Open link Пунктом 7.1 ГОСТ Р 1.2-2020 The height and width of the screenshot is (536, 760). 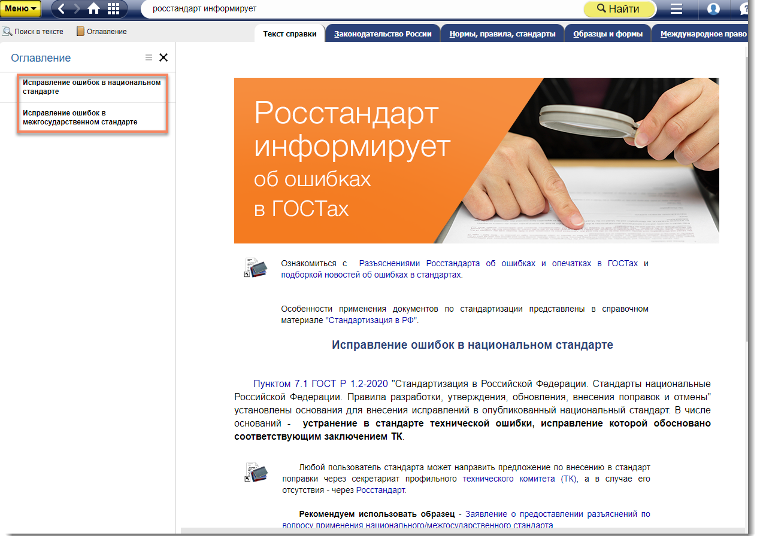point(320,383)
